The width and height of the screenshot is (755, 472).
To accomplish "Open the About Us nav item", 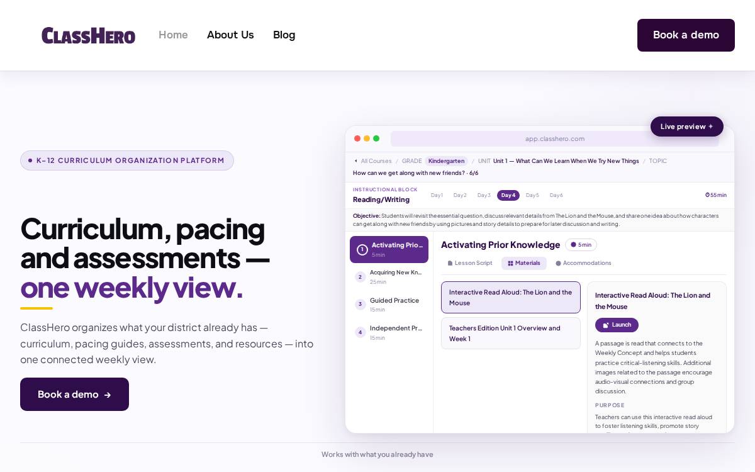I will point(230,35).
